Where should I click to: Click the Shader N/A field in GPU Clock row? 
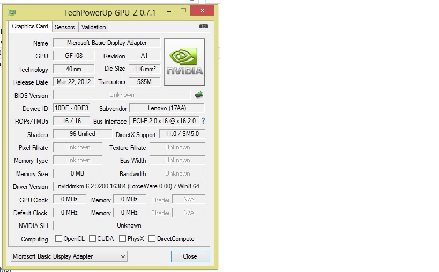189,199
